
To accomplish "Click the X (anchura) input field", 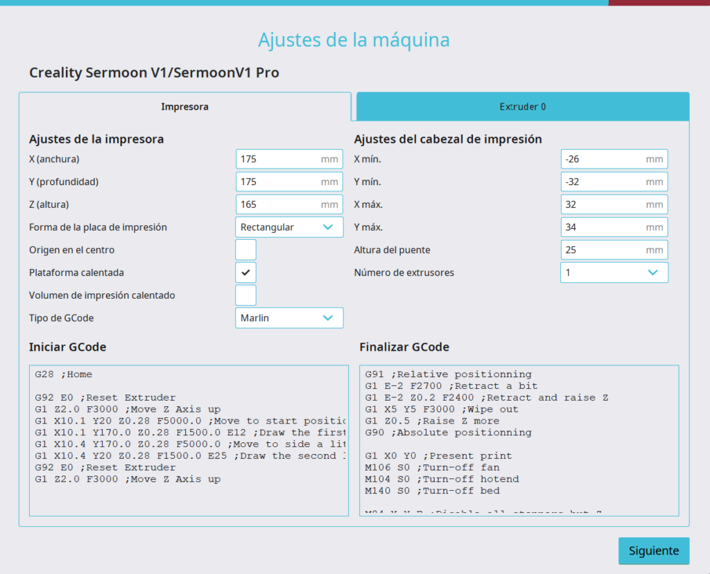I will (x=277, y=159).
